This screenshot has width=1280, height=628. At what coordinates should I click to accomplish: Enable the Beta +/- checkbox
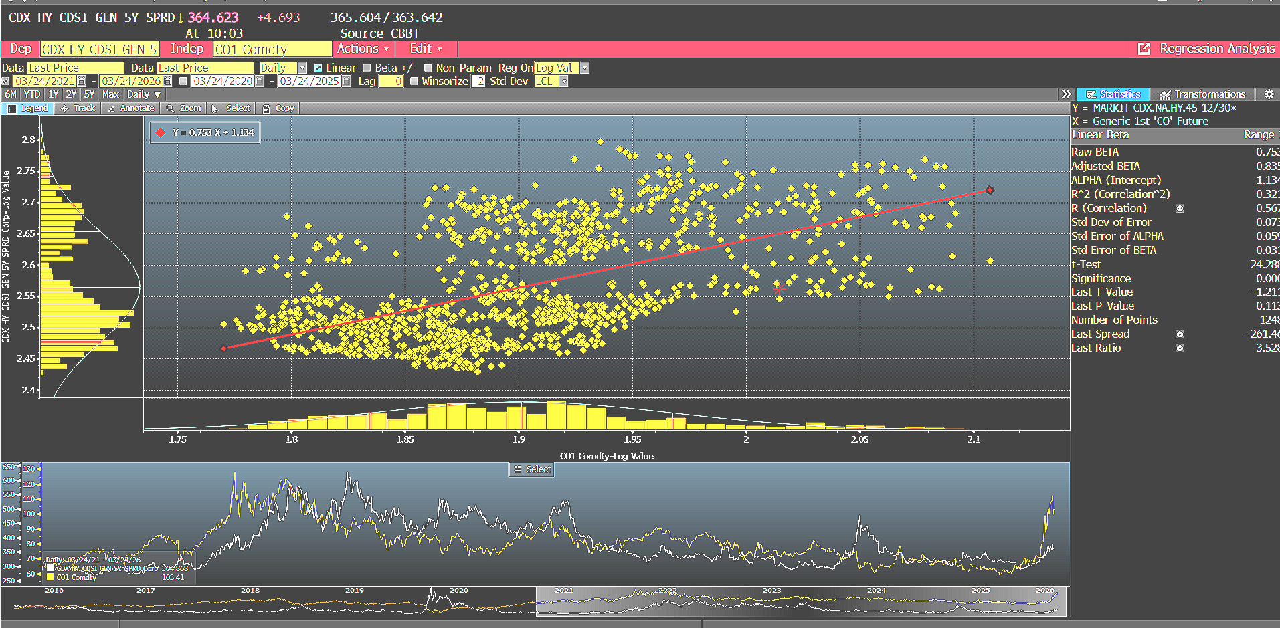[367, 68]
